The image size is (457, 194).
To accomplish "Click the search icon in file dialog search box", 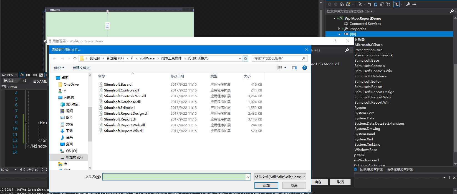I will coord(304,58).
